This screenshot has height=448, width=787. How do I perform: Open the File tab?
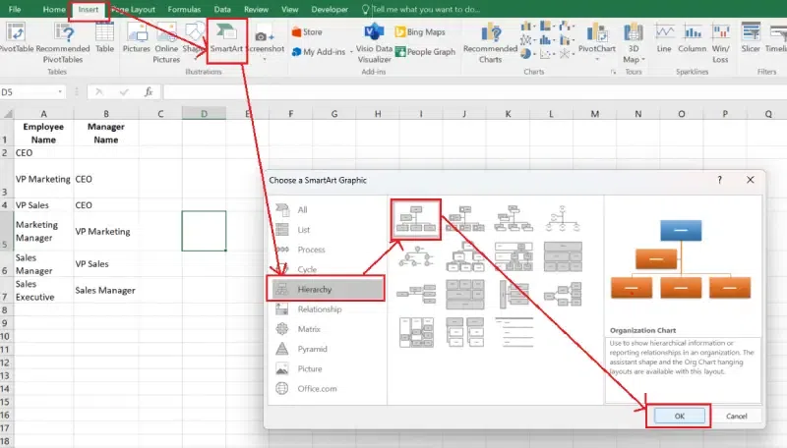point(15,9)
